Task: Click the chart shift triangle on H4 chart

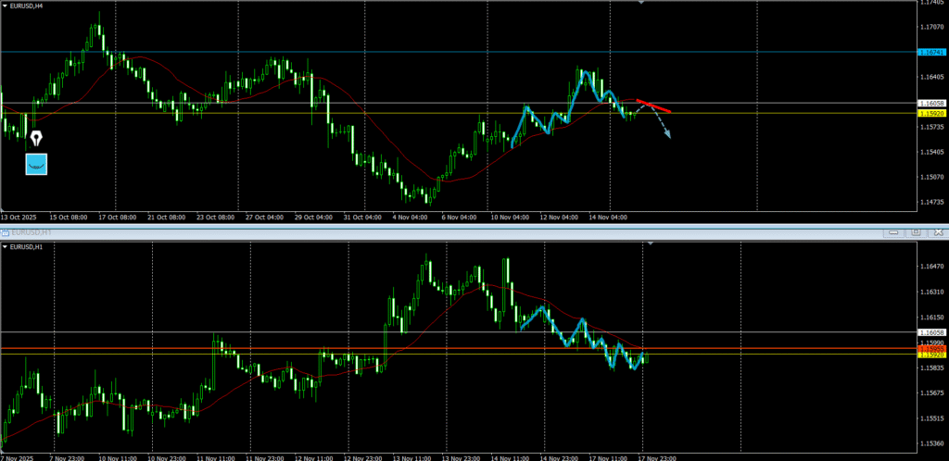Action: tap(640, 3)
